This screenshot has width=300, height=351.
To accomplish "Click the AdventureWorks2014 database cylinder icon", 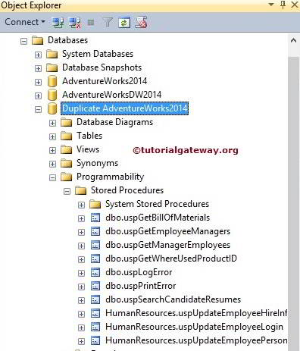I will click(52, 81).
